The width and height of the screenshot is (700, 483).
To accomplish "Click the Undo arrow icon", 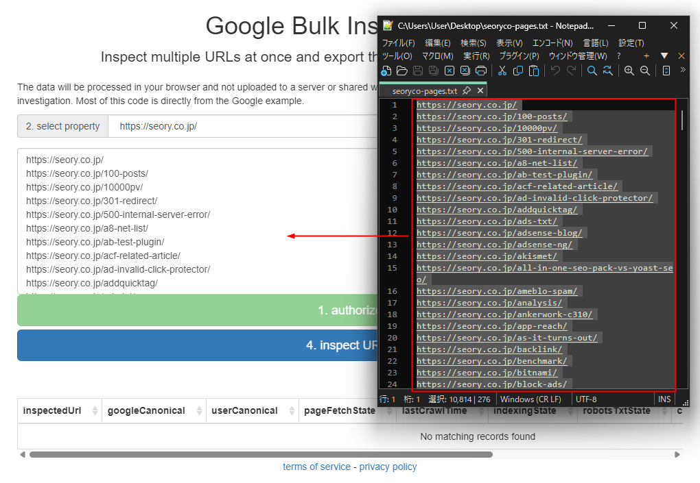I will coord(555,71).
